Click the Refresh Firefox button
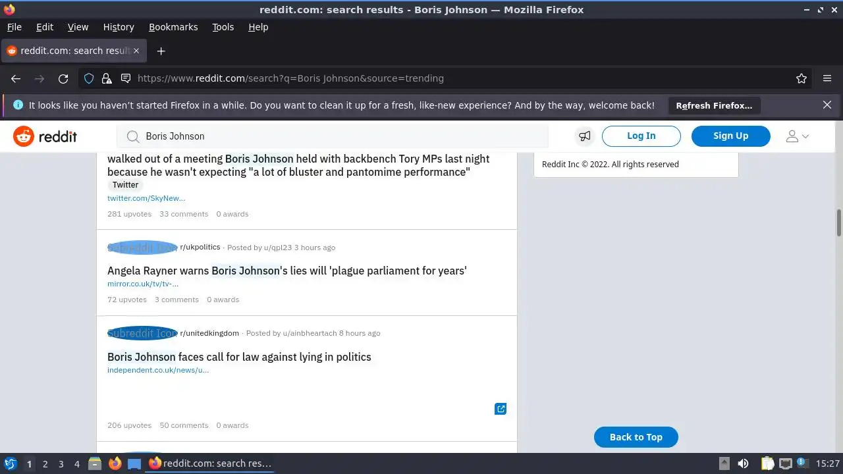The width and height of the screenshot is (843, 474). tap(714, 105)
